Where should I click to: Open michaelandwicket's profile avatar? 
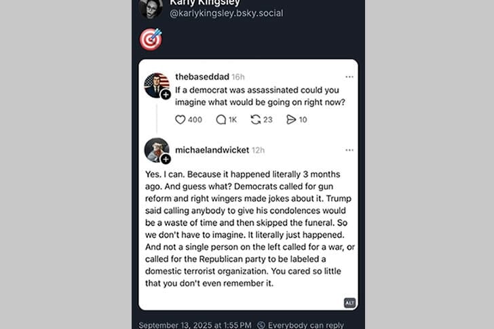156,150
